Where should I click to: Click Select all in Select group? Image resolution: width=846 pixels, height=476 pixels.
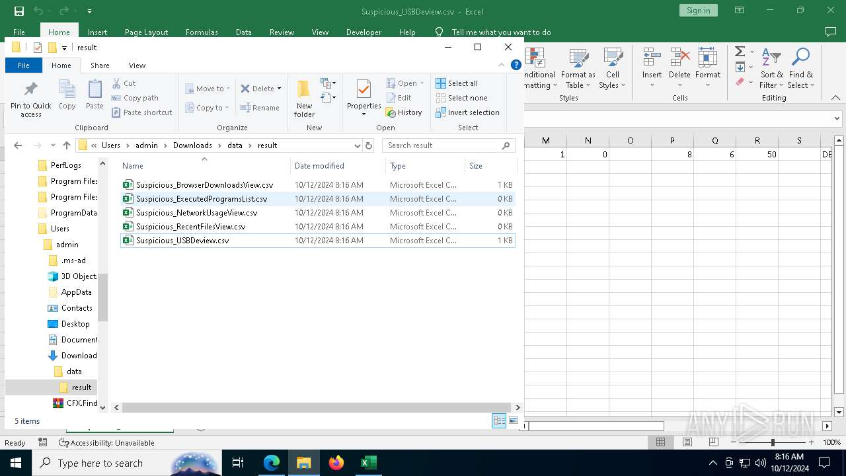(x=456, y=83)
